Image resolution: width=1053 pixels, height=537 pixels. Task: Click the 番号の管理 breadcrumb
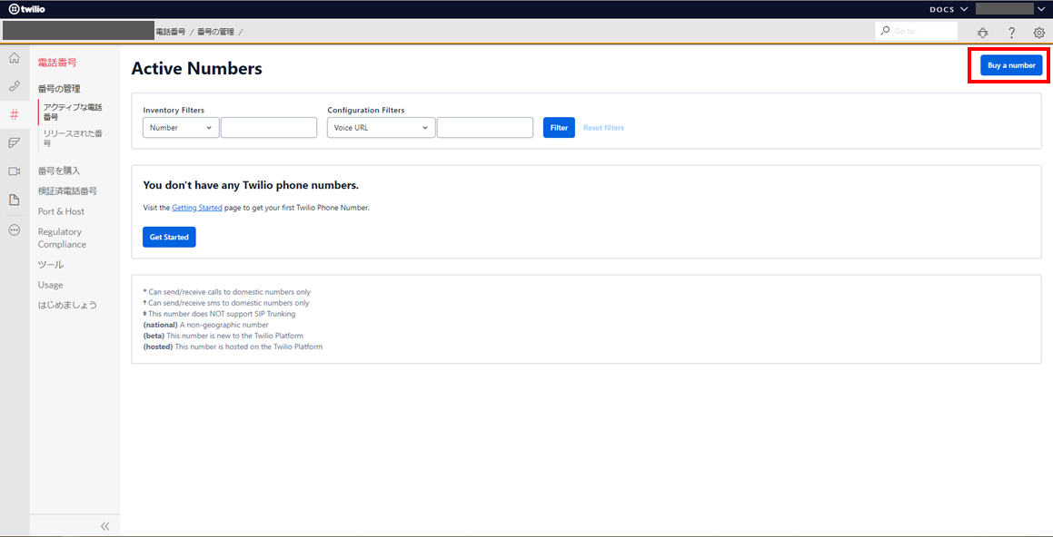click(215, 32)
